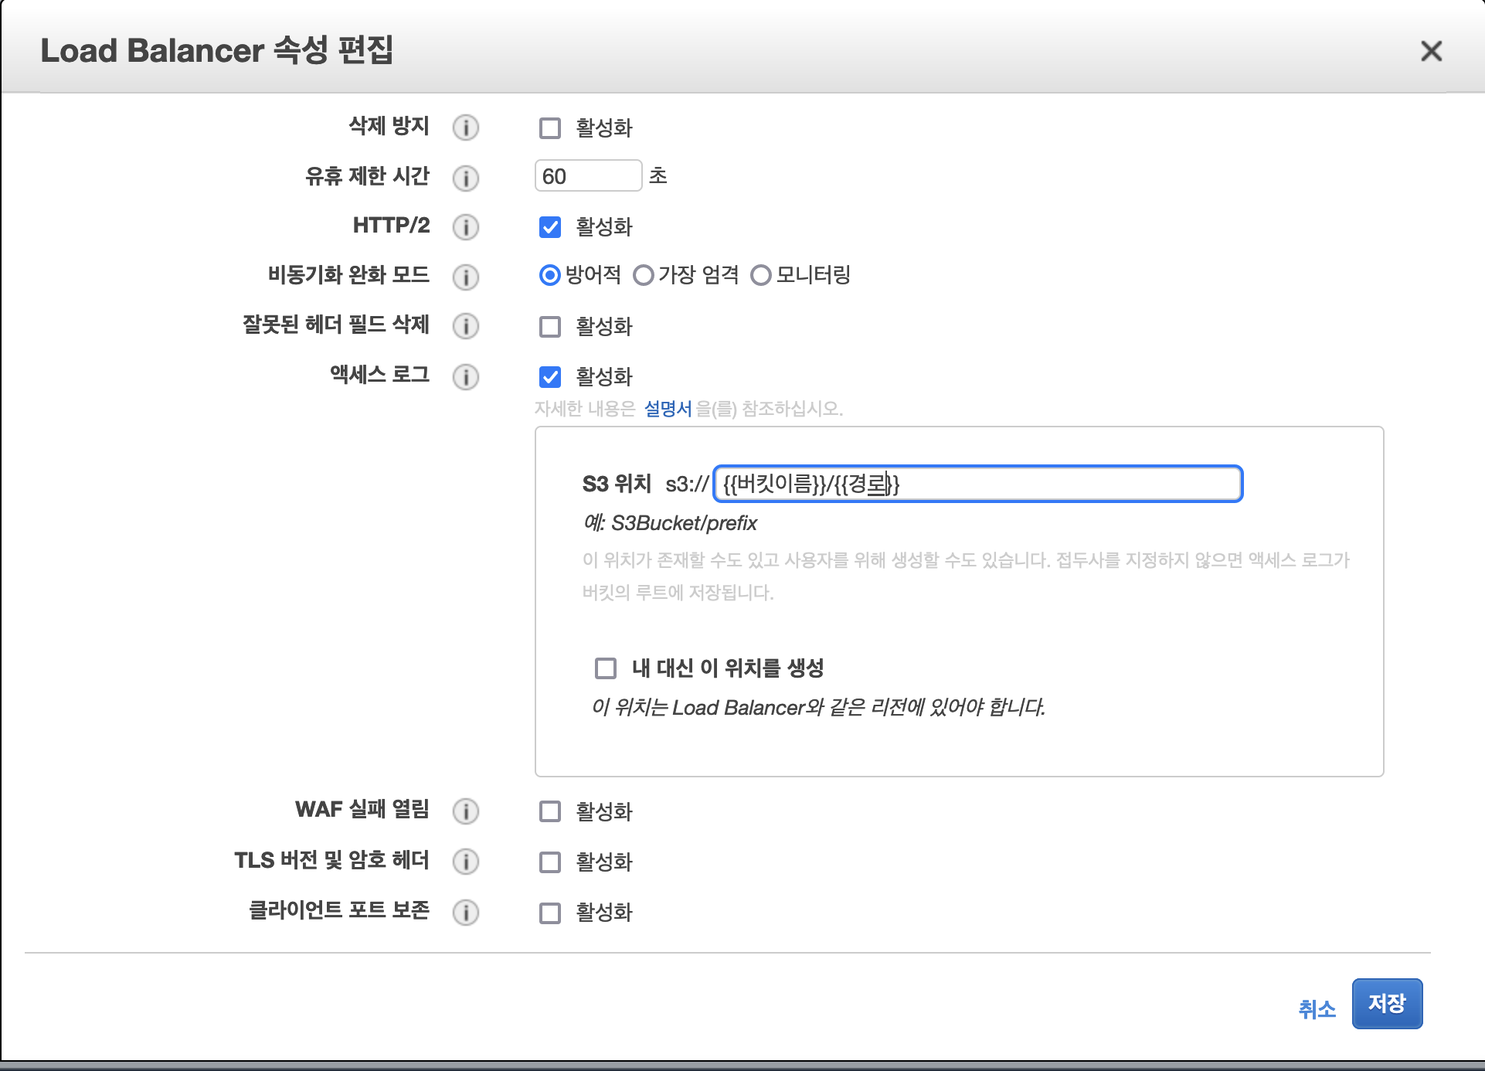Open the 설명서 documentation link
Image resolution: width=1485 pixels, height=1071 pixels.
tap(668, 409)
